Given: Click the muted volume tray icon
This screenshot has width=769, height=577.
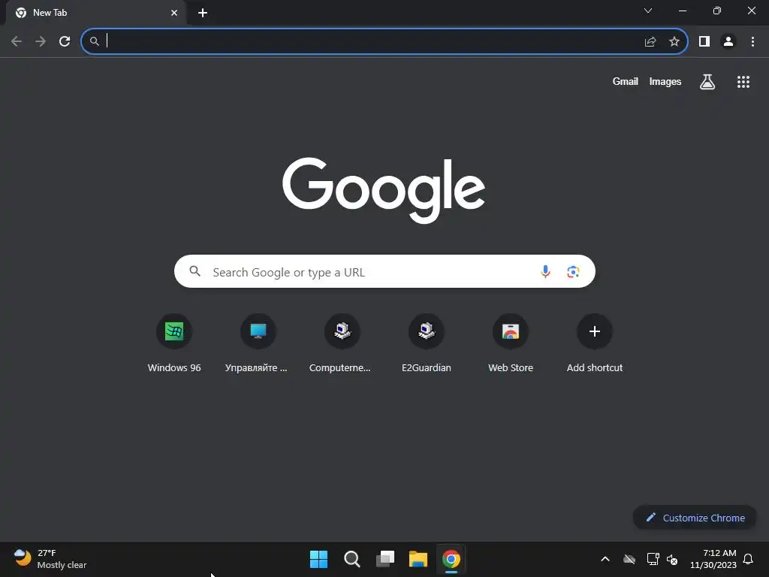Looking at the screenshot, I should pyautogui.click(x=672, y=559).
